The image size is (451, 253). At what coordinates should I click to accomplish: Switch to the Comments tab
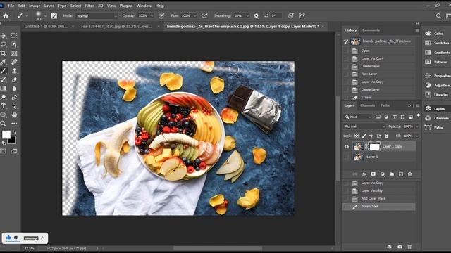point(371,30)
